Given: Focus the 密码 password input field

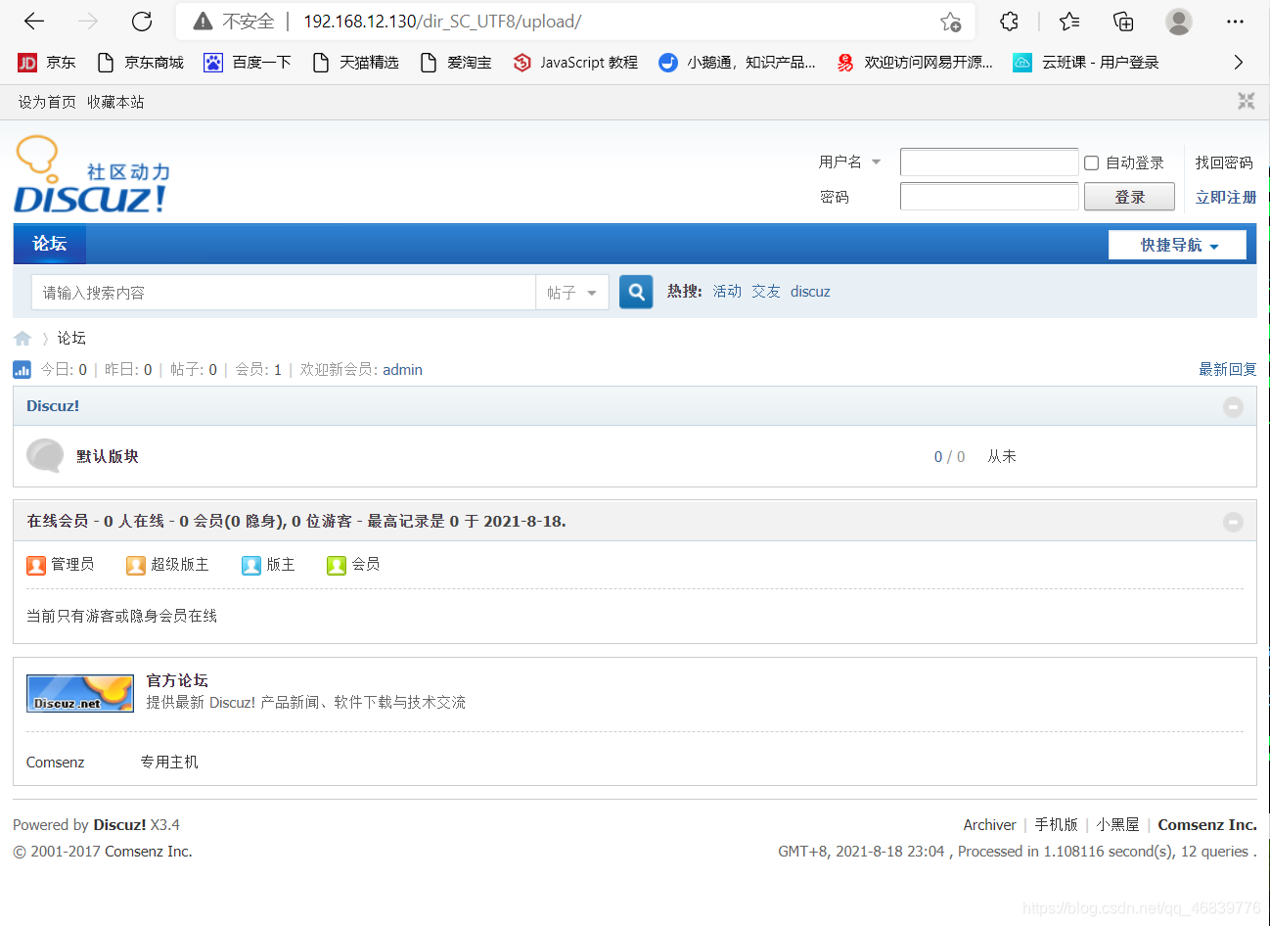Looking at the screenshot, I should point(989,197).
